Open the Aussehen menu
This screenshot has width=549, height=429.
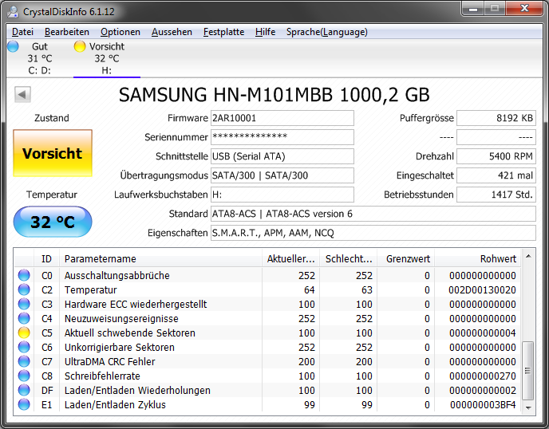(172, 32)
